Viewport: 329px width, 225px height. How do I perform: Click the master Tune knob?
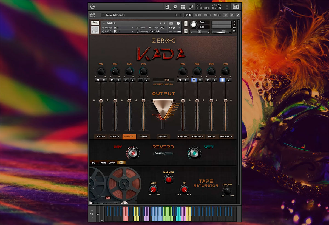pyautogui.click(x=194, y=25)
